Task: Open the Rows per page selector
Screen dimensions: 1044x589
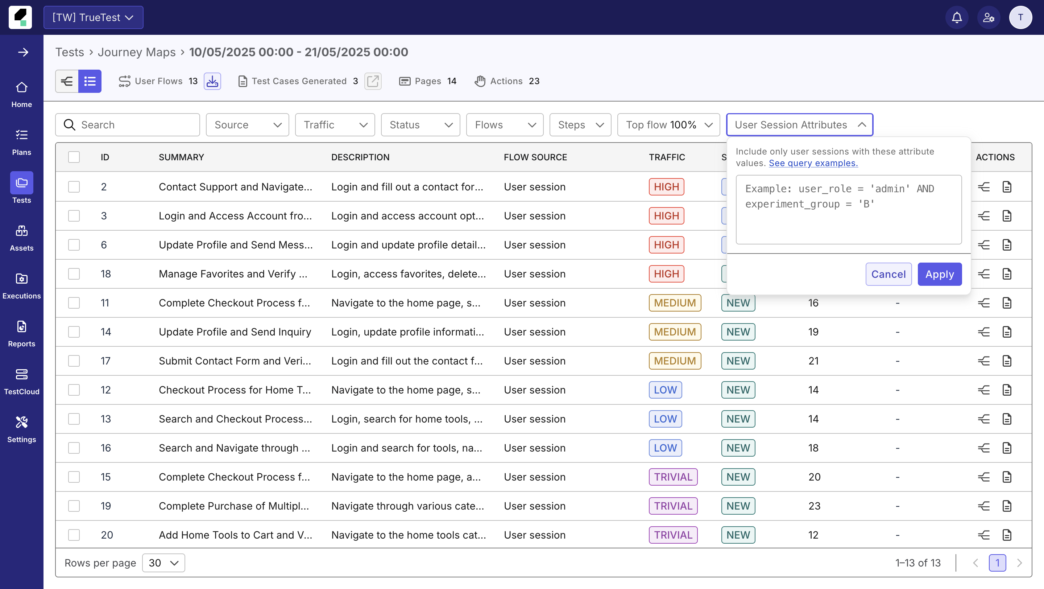Action: [x=163, y=563]
